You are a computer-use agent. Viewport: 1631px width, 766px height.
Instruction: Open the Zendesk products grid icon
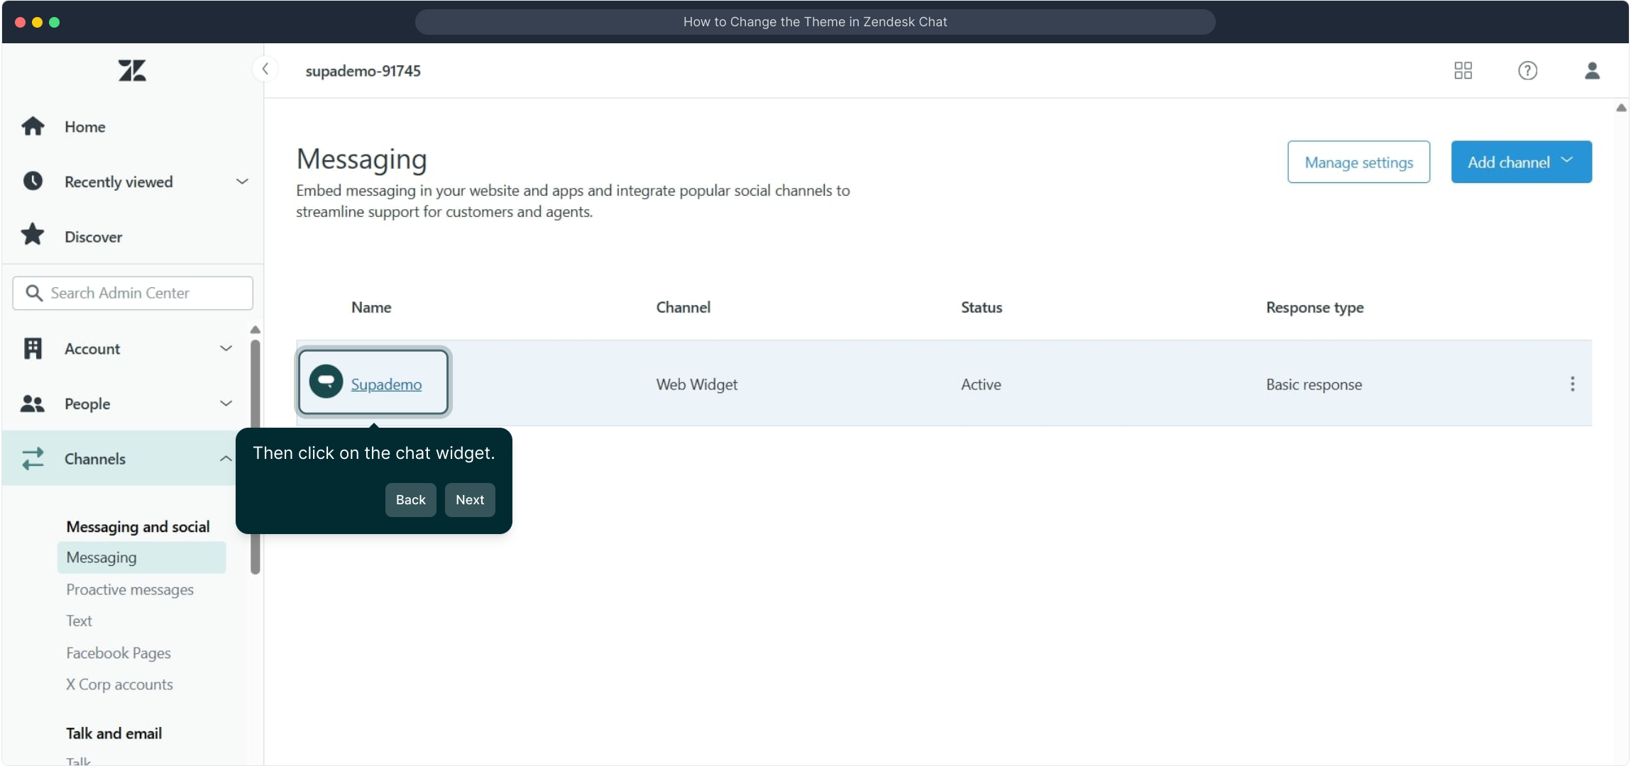point(1463,70)
